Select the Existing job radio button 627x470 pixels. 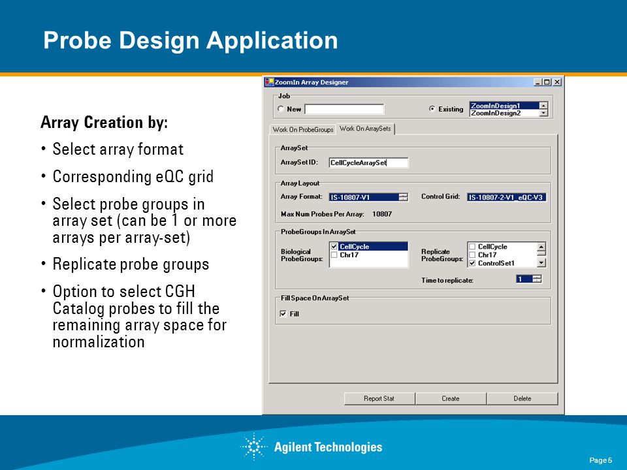click(432, 109)
